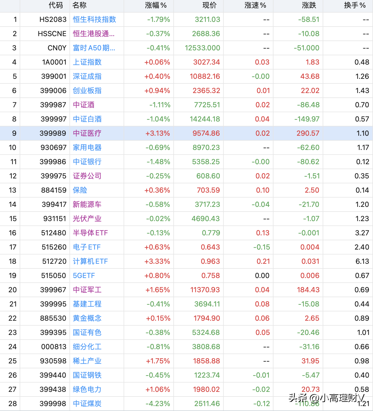The image size is (373, 411).
Task: Open the 深证成指 index
Action: tap(87, 76)
